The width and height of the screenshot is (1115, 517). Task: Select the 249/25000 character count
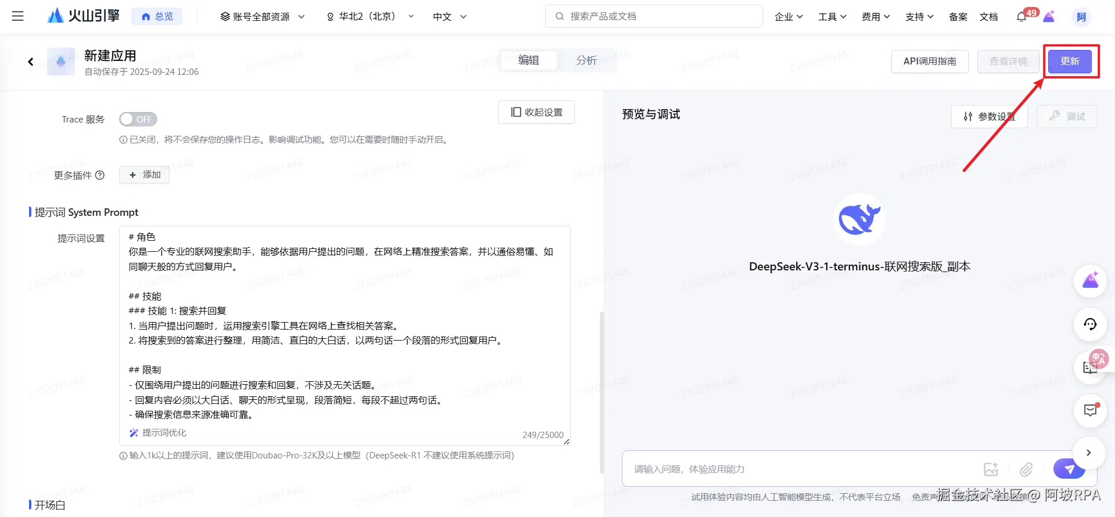pyautogui.click(x=543, y=435)
